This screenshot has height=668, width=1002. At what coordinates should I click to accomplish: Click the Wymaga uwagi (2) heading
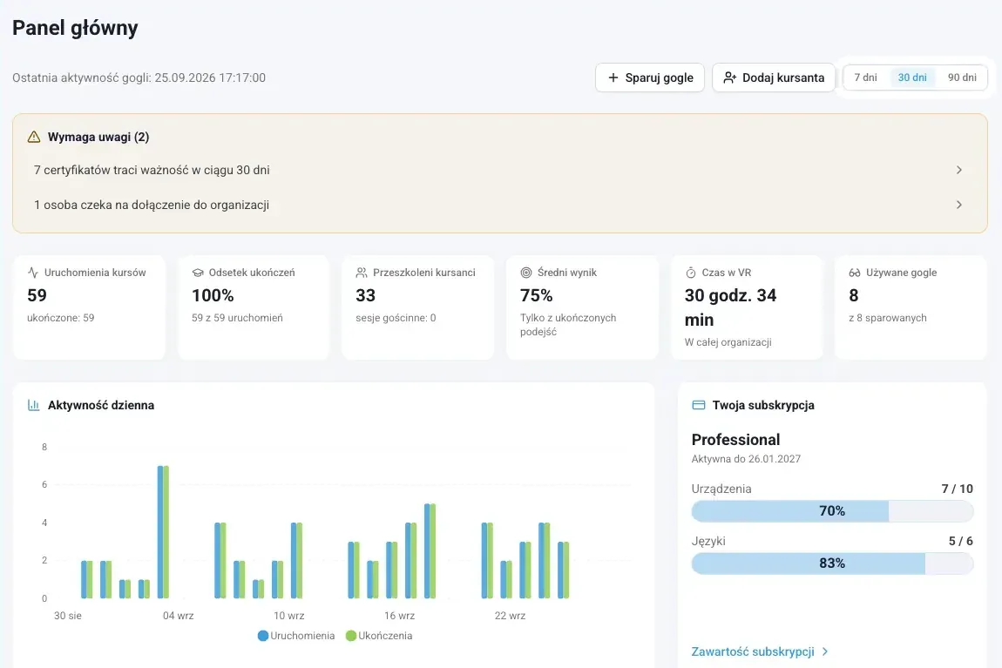(x=98, y=137)
